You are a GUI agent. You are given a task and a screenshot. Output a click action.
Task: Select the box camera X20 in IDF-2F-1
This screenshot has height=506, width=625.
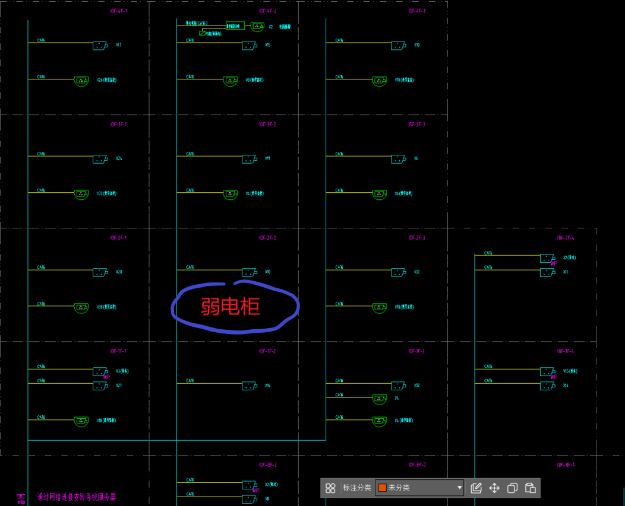pyautogui.click(x=100, y=273)
